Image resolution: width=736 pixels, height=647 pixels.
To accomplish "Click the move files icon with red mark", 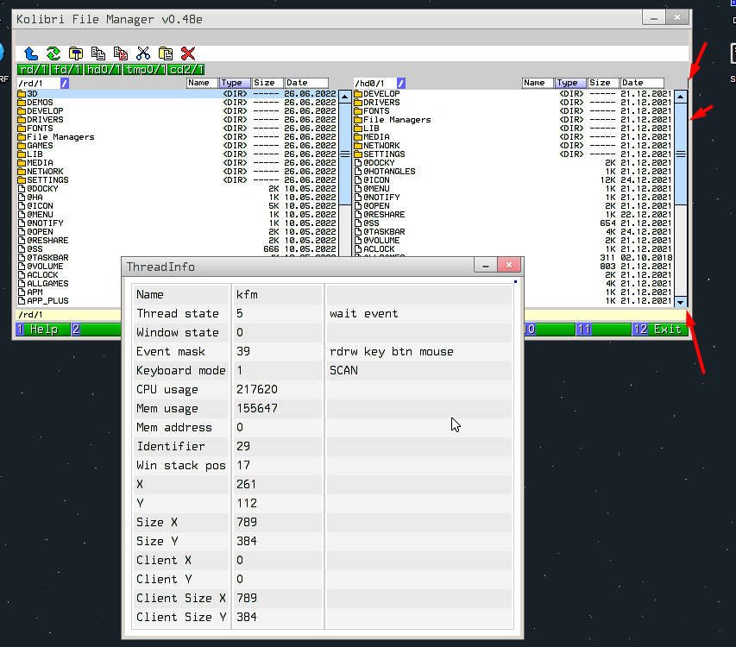I will pos(121,53).
